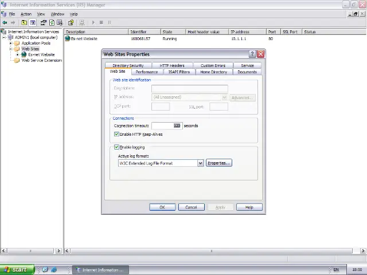Screen dimensions: 367x275
Task: Click the Start button on taskbar
Action: point(17,270)
